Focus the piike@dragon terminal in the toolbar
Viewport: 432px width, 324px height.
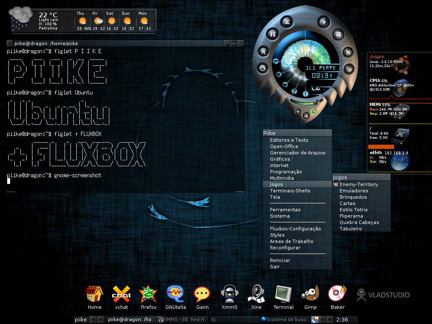pyautogui.click(x=131, y=320)
